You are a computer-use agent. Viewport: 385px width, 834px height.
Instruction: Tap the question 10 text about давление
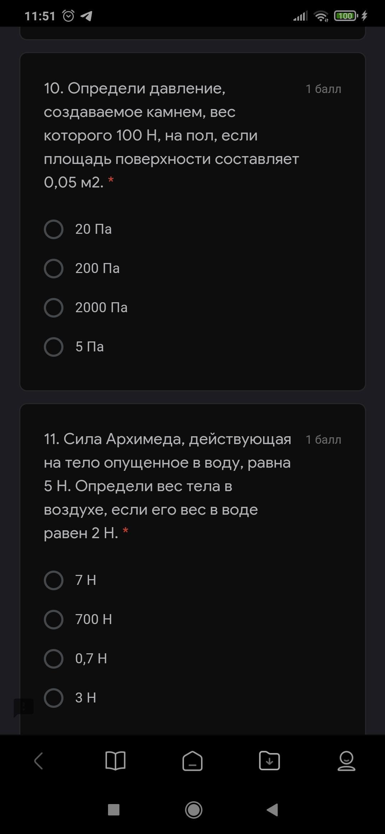pos(171,135)
